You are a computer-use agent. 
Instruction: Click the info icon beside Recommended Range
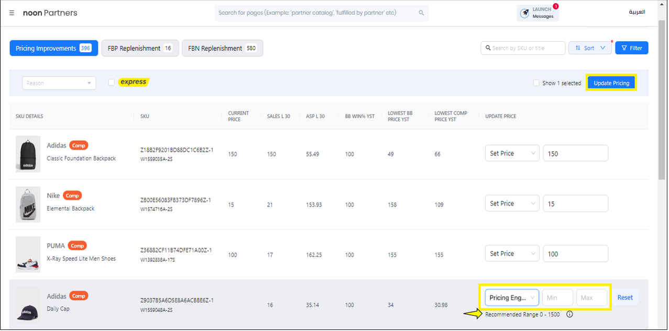point(569,314)
